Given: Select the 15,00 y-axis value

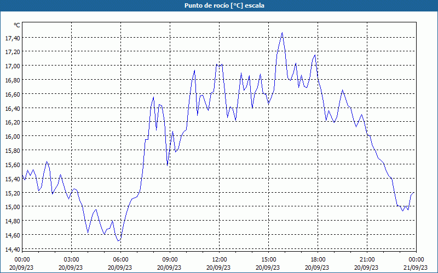Looking at the screenshot, I should click(x=13, y=207).
